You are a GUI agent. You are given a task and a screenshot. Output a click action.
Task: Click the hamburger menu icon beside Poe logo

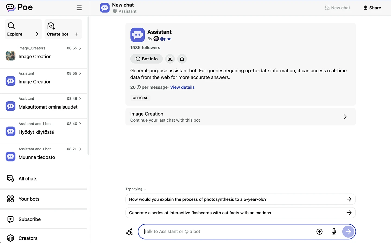pyautogui.click(x=79, y=8)
